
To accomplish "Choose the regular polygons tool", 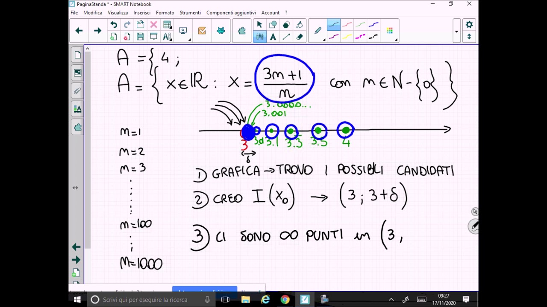I will pos(286,25).
